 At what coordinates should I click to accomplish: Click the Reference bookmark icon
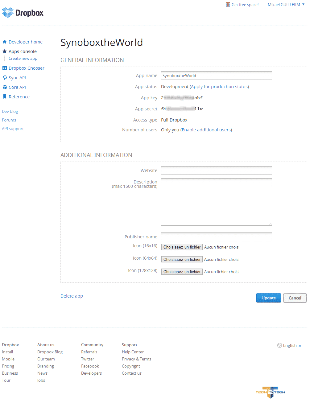[5, 97]
